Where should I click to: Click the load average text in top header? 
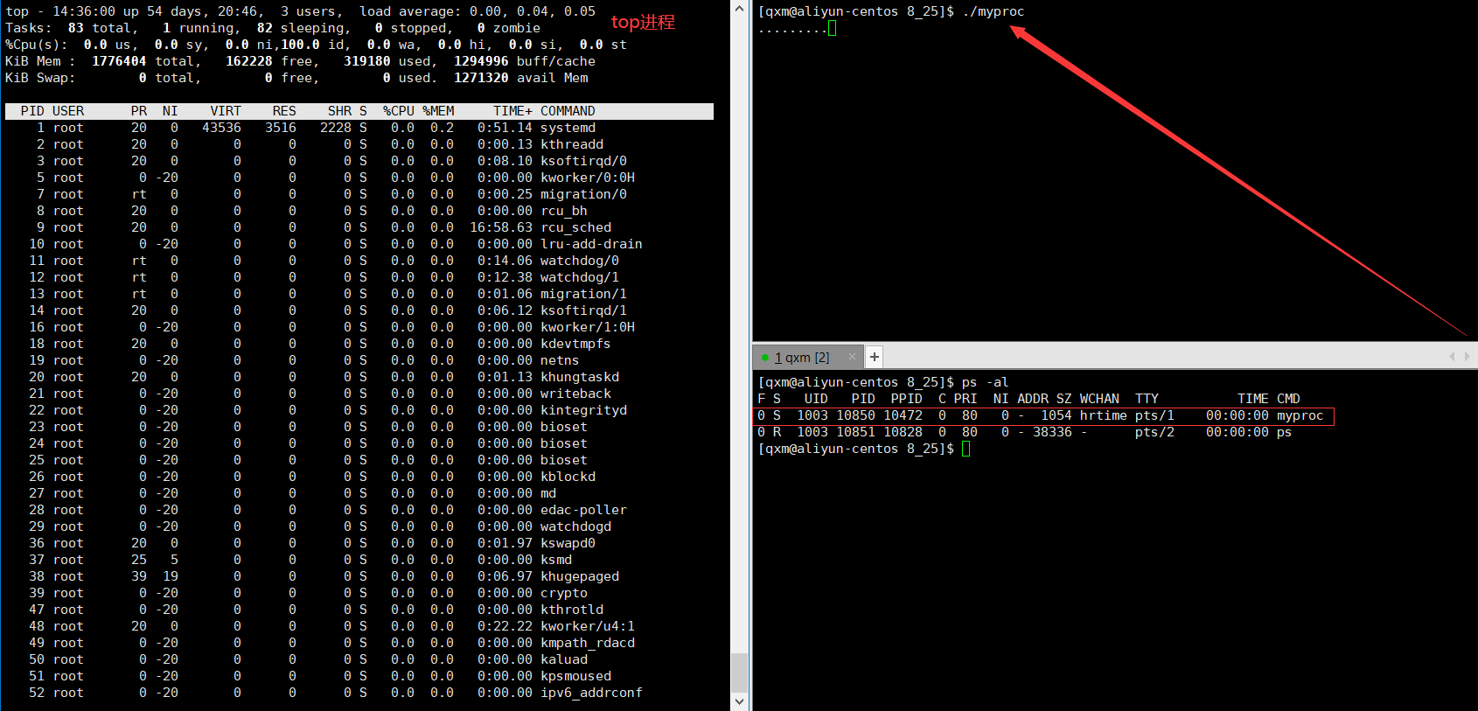click(478, 11)
